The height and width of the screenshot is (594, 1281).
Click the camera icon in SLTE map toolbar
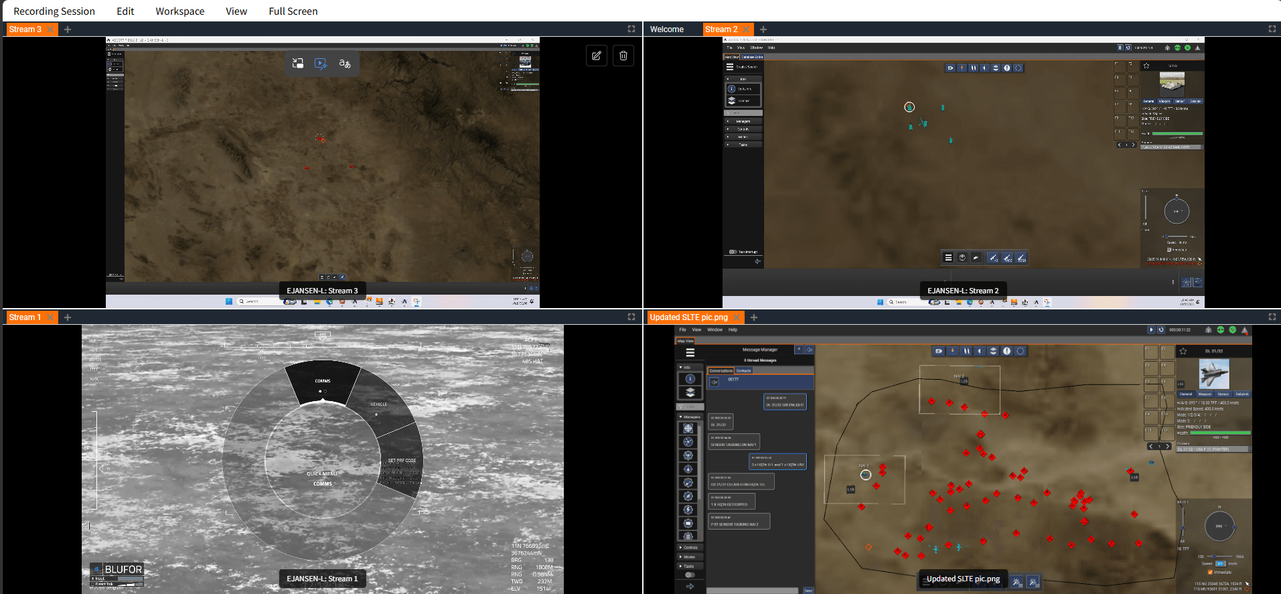939,351
